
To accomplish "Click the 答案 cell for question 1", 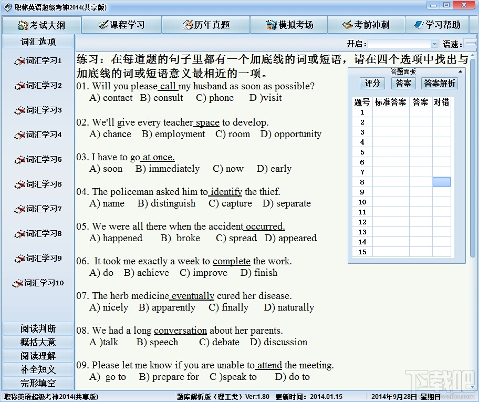I will pyautogui.click(x=421, y=112).
